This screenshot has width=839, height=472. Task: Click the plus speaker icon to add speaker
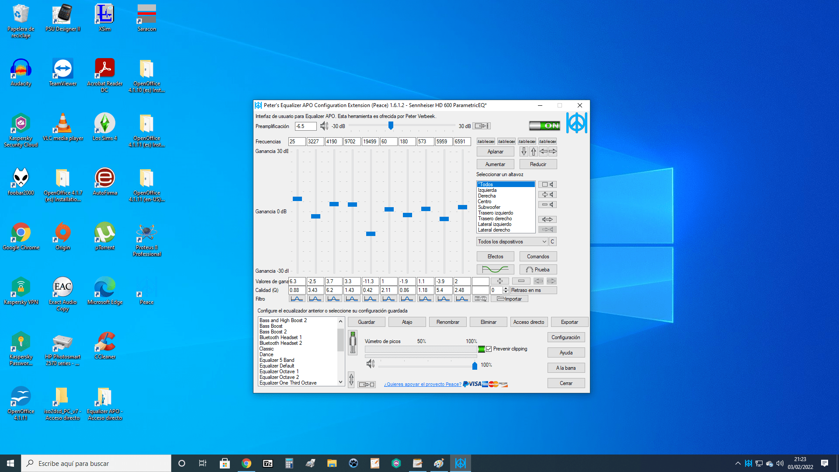click(548, 194)
